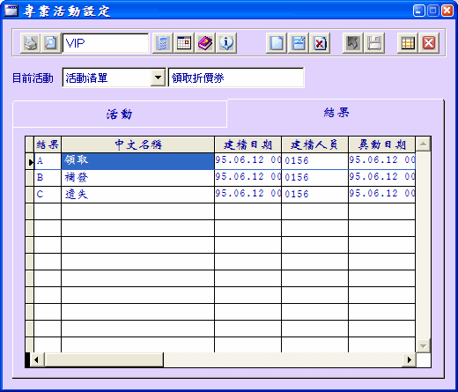The width and height of the screenshot is (458, 392).
Task: Click the edit record icon
Action: click(299, 43)
